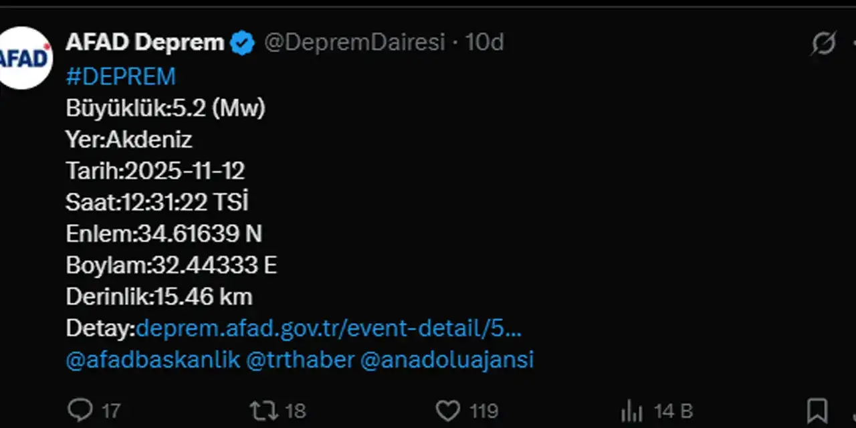Visit the @DepremDairesi profile handle

[355, 42]
